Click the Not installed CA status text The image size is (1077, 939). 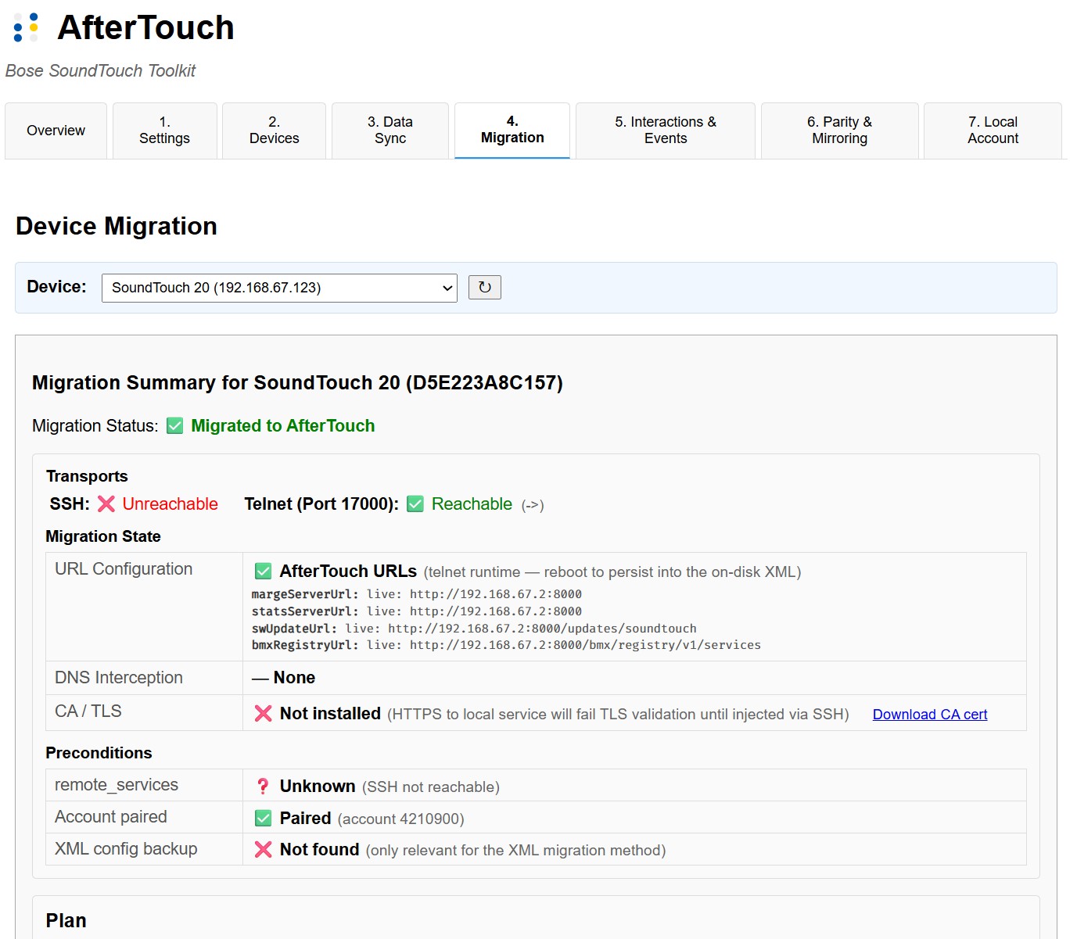click(x=330, y=714)
